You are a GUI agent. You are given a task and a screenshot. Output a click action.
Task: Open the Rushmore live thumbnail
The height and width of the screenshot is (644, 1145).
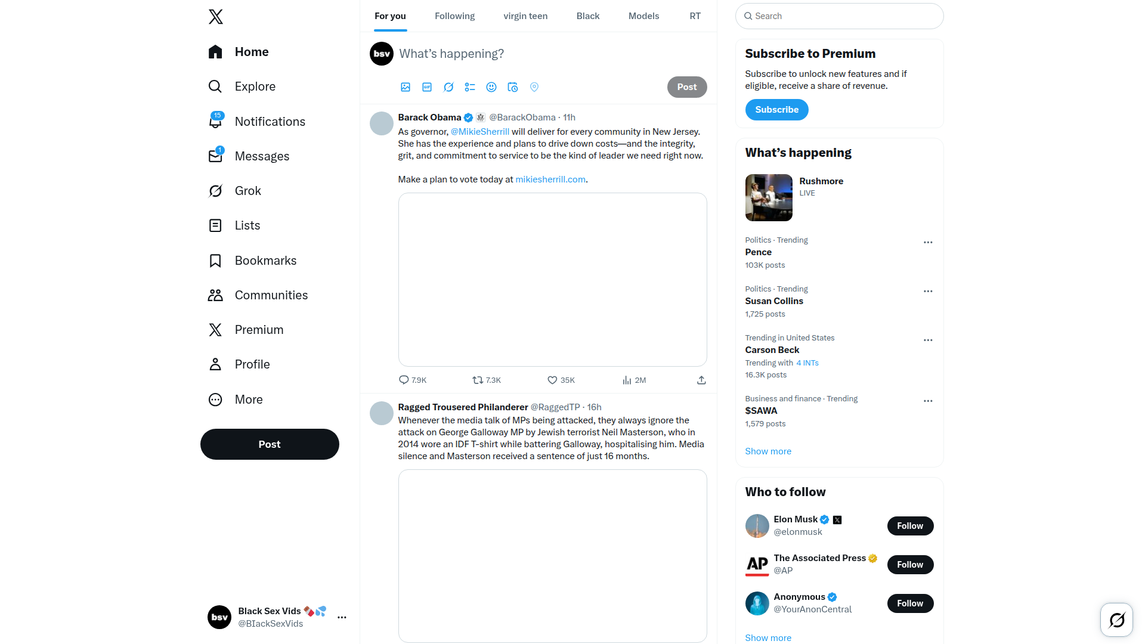[769, 197]
